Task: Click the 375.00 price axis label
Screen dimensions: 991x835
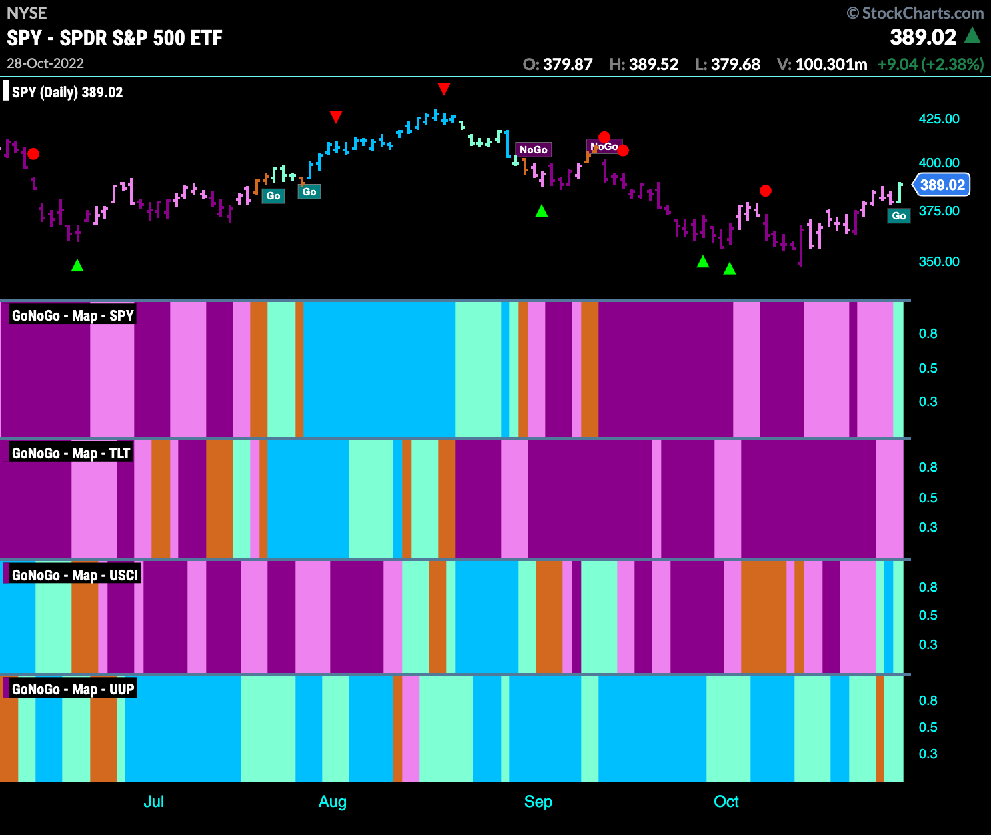Action: (939, 211)
